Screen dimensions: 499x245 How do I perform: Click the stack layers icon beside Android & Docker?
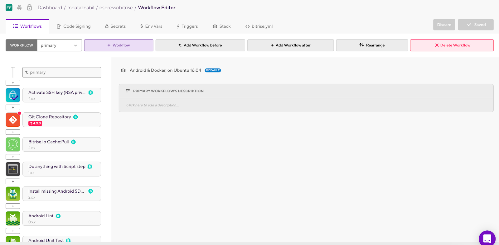click(123, 70)
